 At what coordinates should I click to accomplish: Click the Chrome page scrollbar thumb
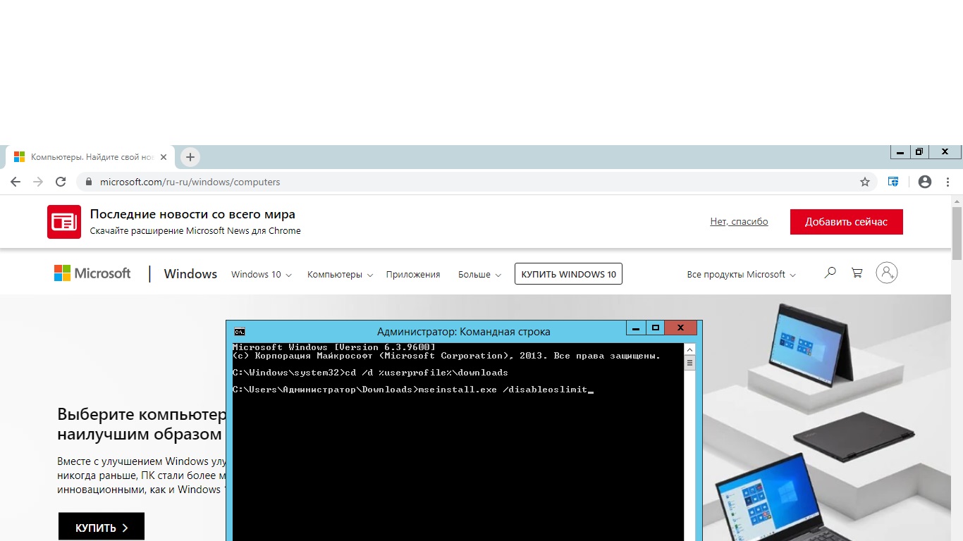point(957,234)
